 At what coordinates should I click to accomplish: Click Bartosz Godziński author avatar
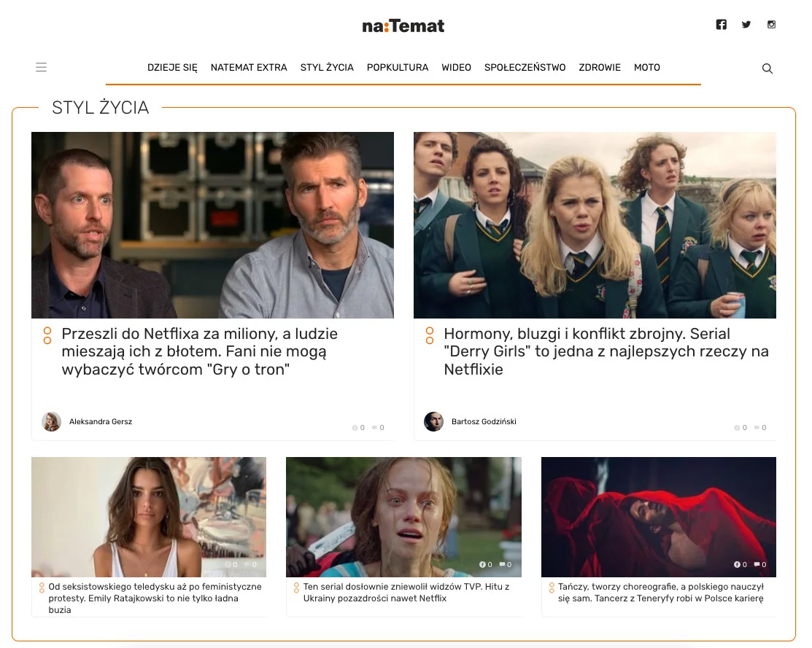(433, 422)
